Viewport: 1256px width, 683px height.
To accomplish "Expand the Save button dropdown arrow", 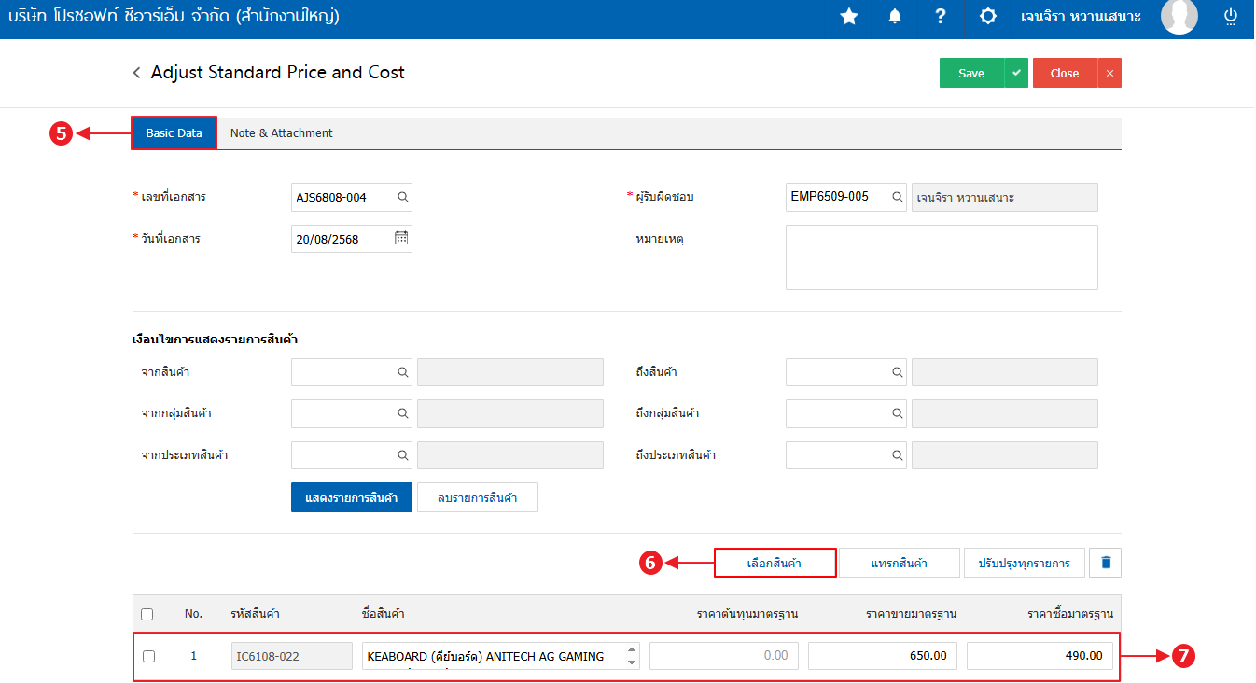I will (1016, 73).
